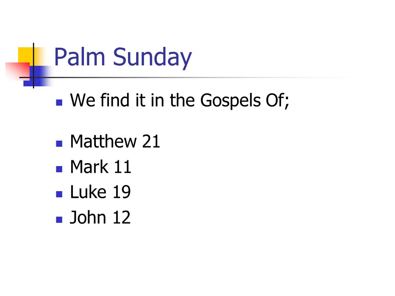The image size is (395, 296).
Task: Click the John 12 text
Action: coord(100,217)
